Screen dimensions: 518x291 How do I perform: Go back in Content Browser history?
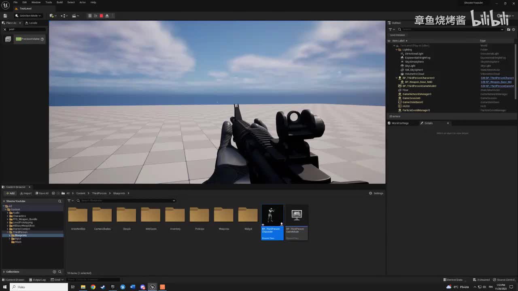(x=53, y=193)
